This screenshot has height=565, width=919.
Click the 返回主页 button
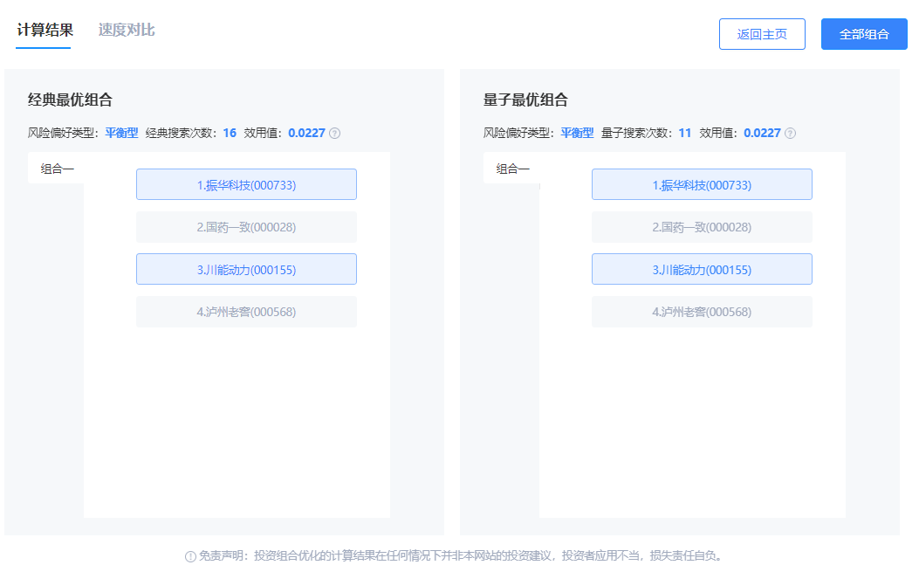761,33
